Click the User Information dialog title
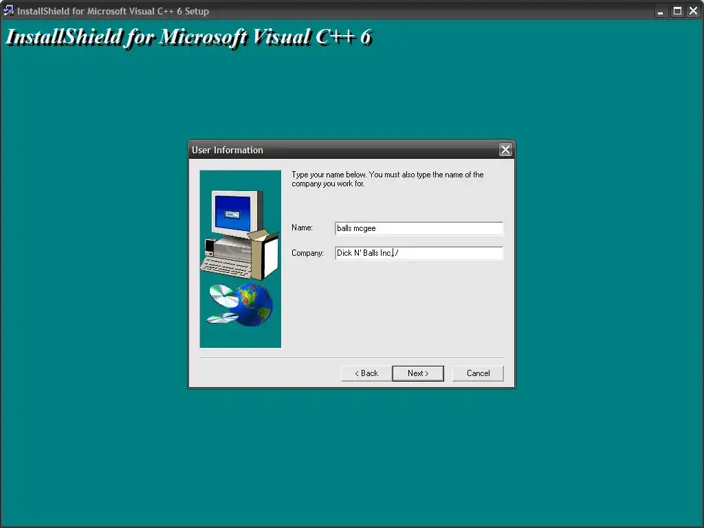The height and width of the screenshot is (528, 704). pos(227,150)
